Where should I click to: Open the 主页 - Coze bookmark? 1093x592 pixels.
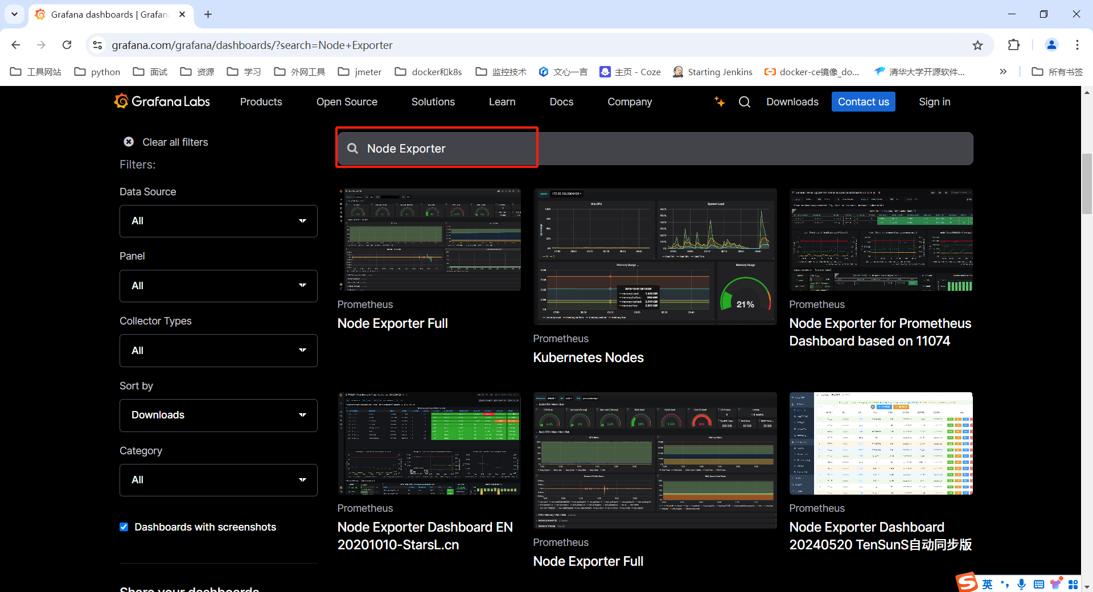coord(630,72)
